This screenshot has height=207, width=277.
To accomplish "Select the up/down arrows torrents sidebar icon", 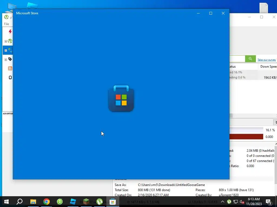I will coord(10,50).
